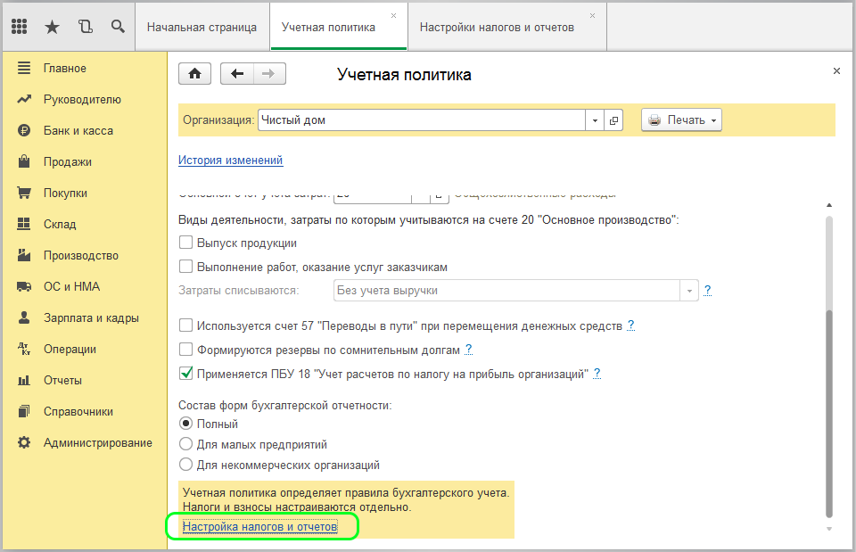856x552 pixels.
Task: Show help for ПБУ 18 option
Action: click(x=597, y=374)
